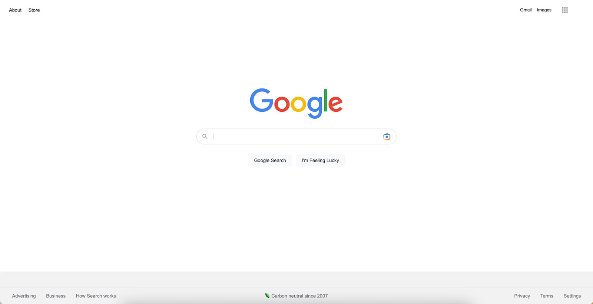Open the Advertising footer link

[x=24, y=296]
